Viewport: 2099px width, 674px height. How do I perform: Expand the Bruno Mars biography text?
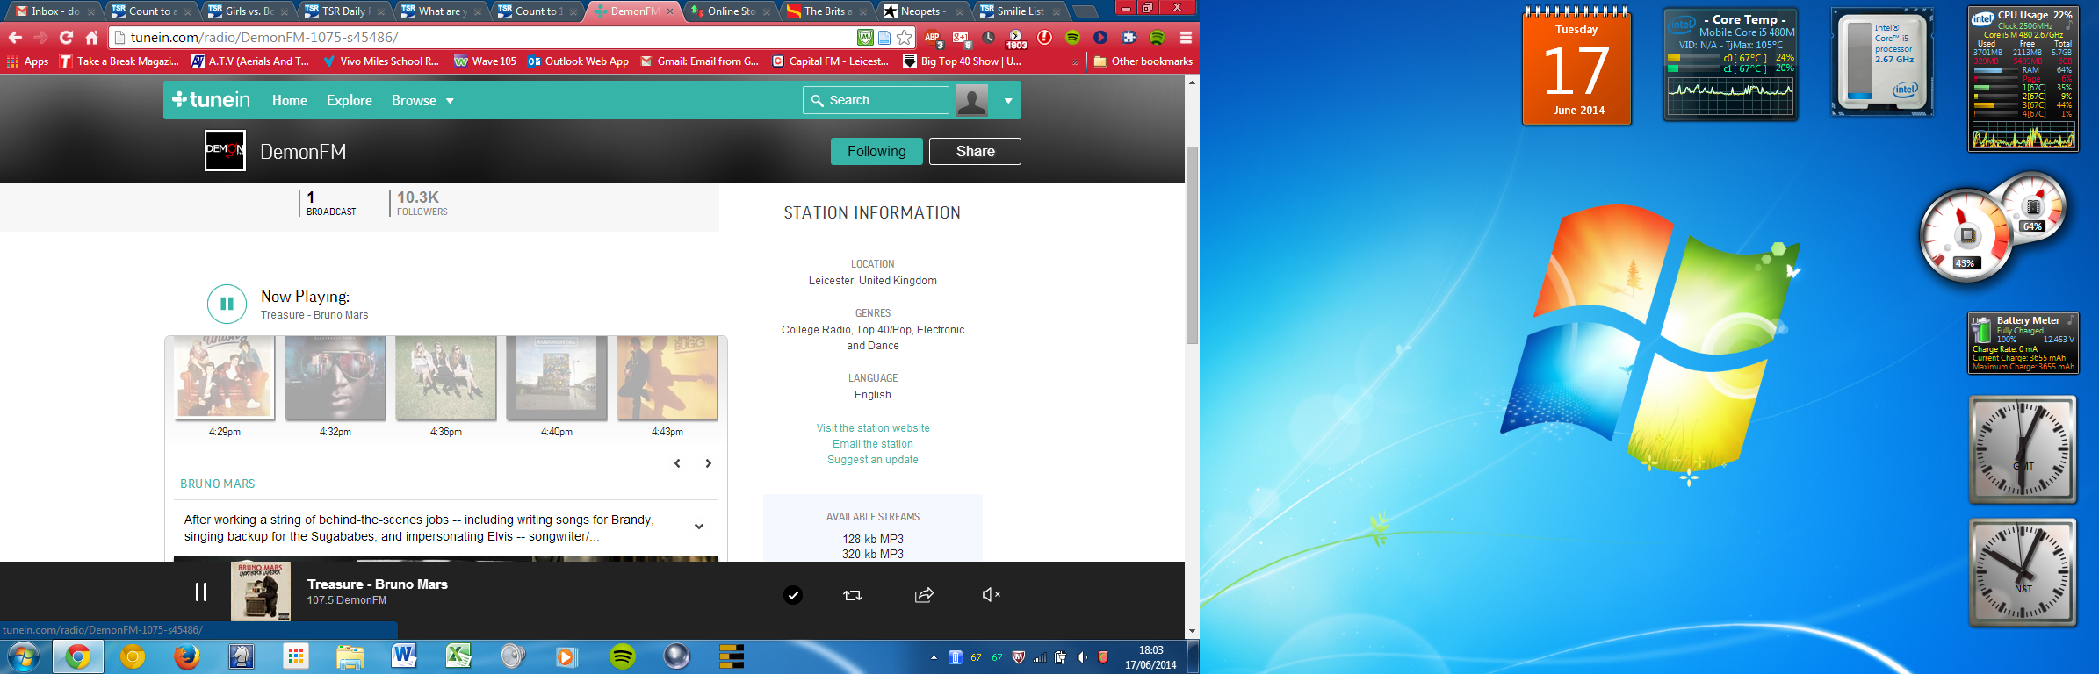click(x=699, y=527)
